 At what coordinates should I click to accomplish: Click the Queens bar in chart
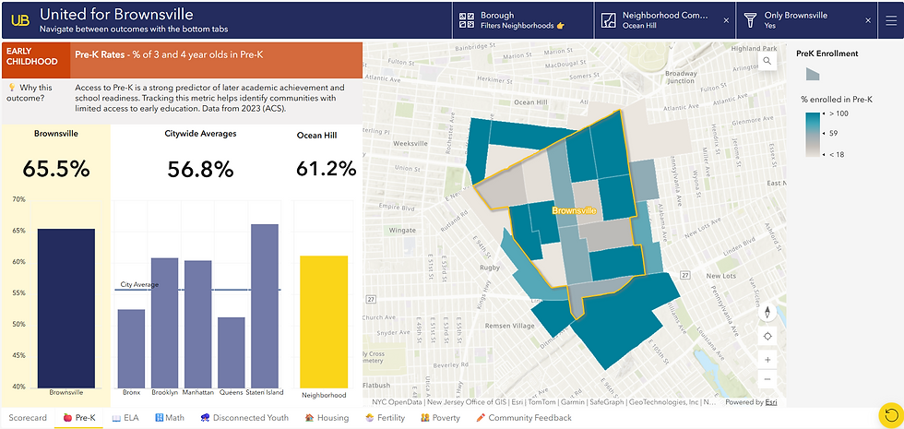pyautogui.click(x=232, y=352)
